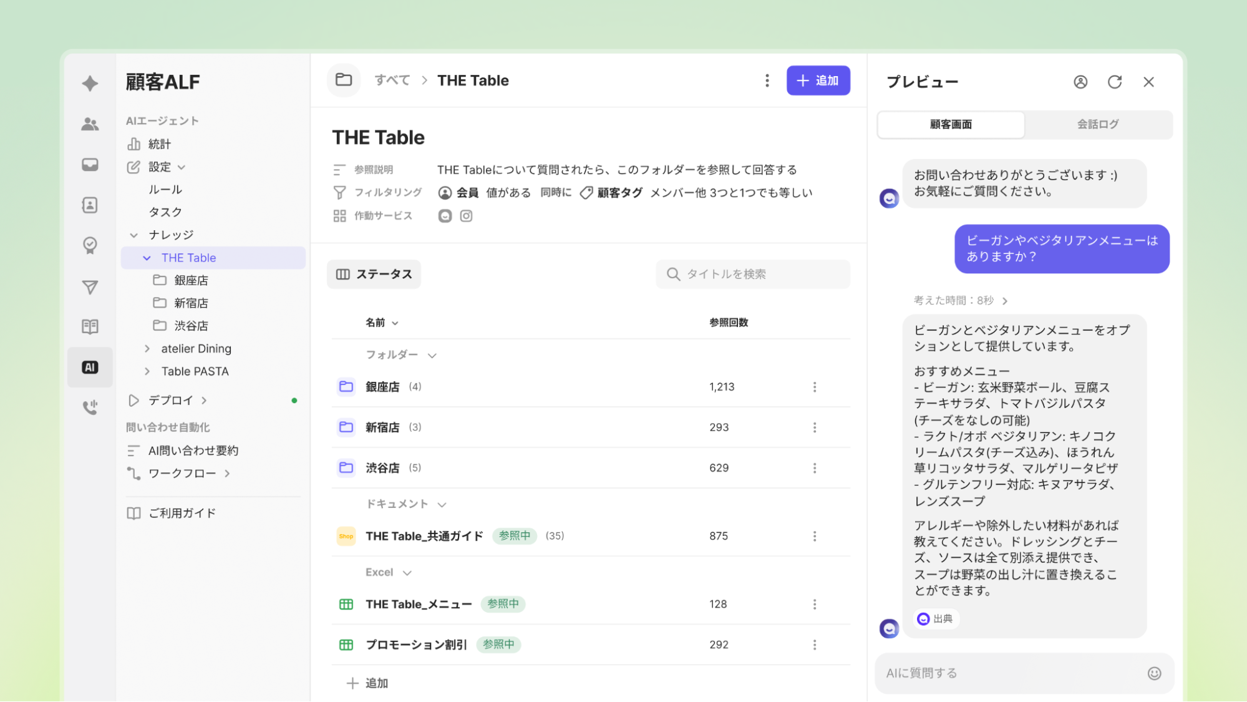Expand the atelier Dining folder
Screen dimensions: 1247x702
click(147, 348)
